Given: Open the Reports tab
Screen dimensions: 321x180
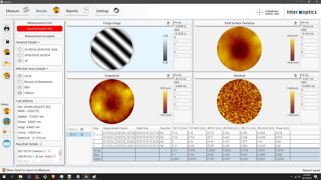Looking at the screenshot, I should (x=72, y=11).
